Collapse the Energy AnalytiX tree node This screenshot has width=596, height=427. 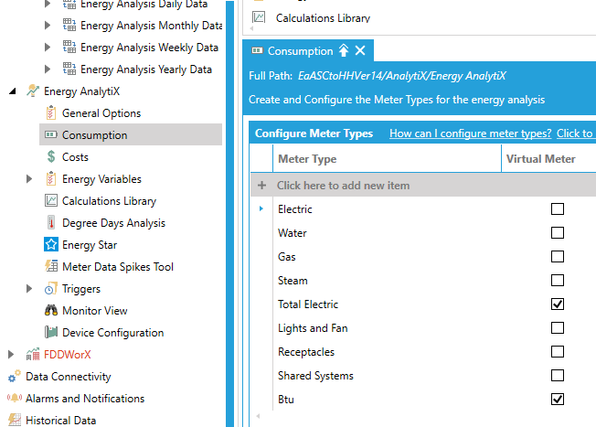12,91
